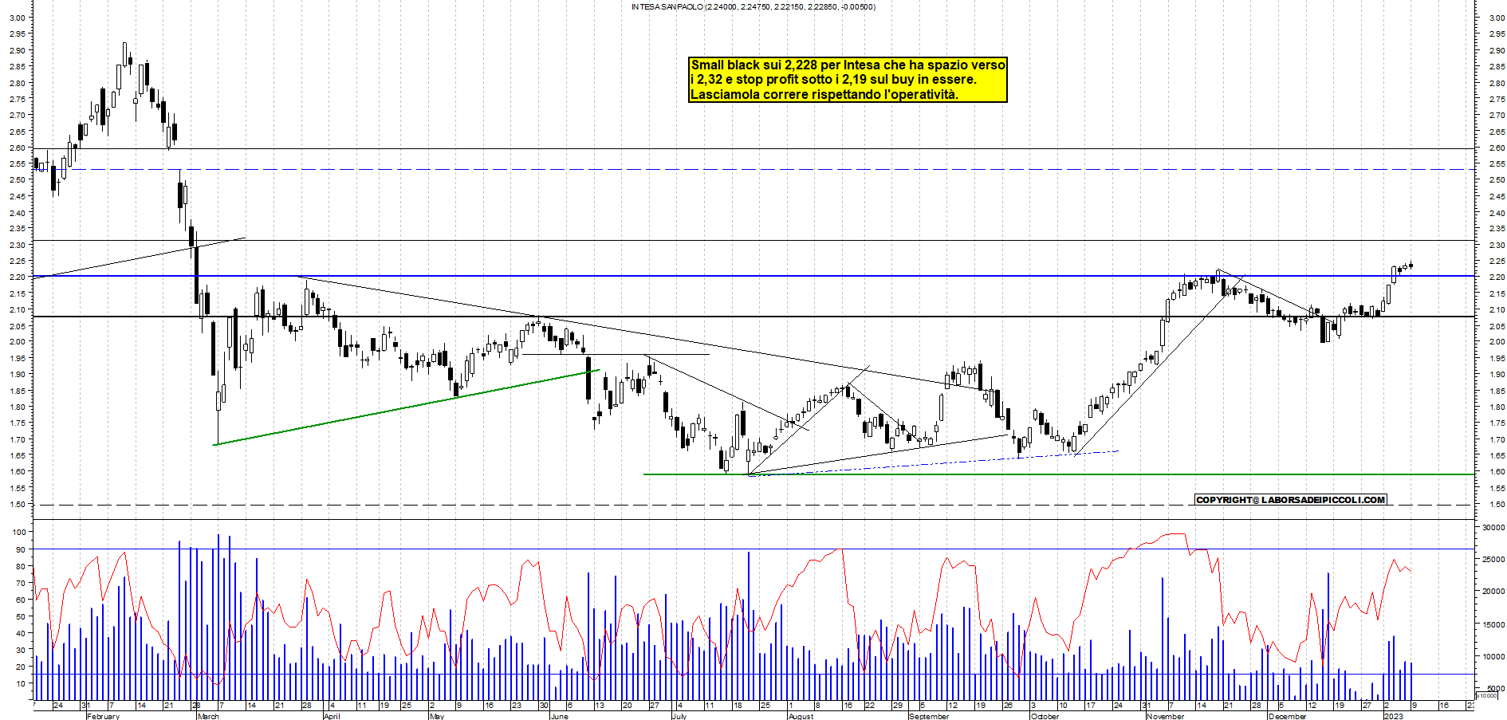Viewport: 1507px width, 720px height.
Task: Click the '2.60' price label on the left axis
Action: (x=18, y=148)
